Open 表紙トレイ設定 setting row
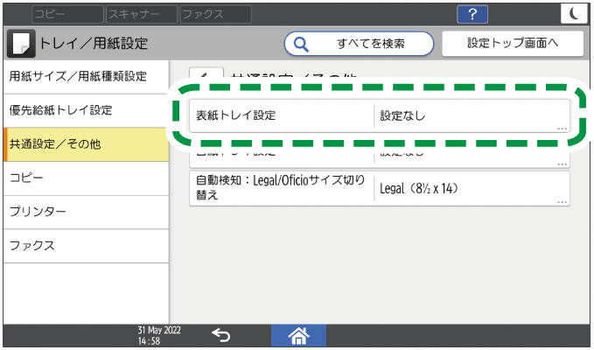This screenshot has height=350, width=594. [x=380, y=115]
